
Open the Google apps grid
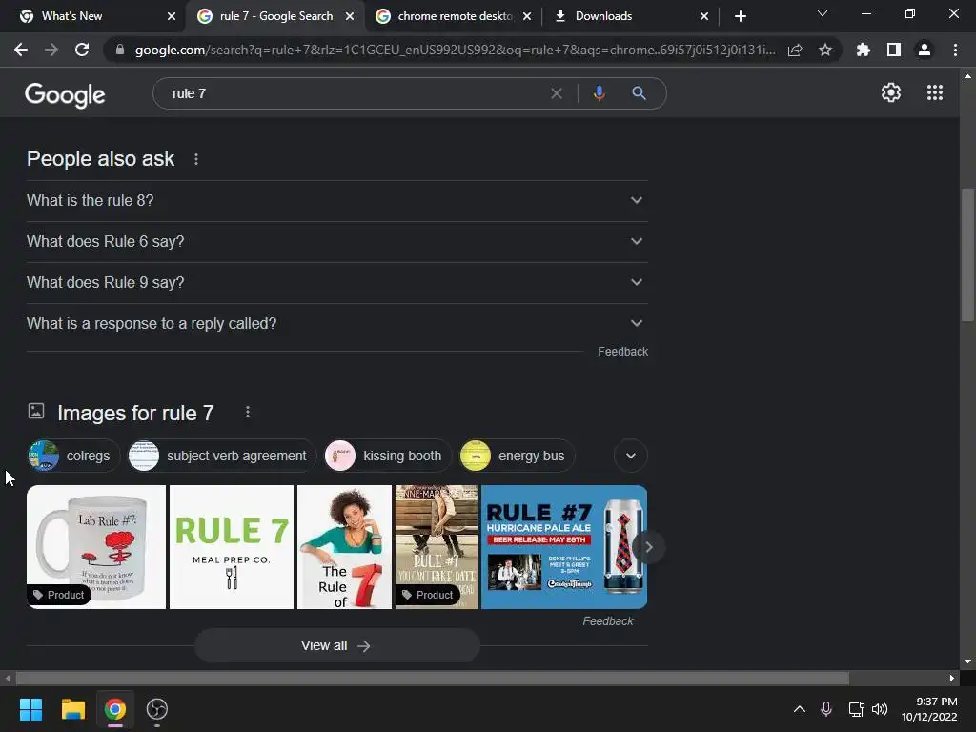coord(935,92)
